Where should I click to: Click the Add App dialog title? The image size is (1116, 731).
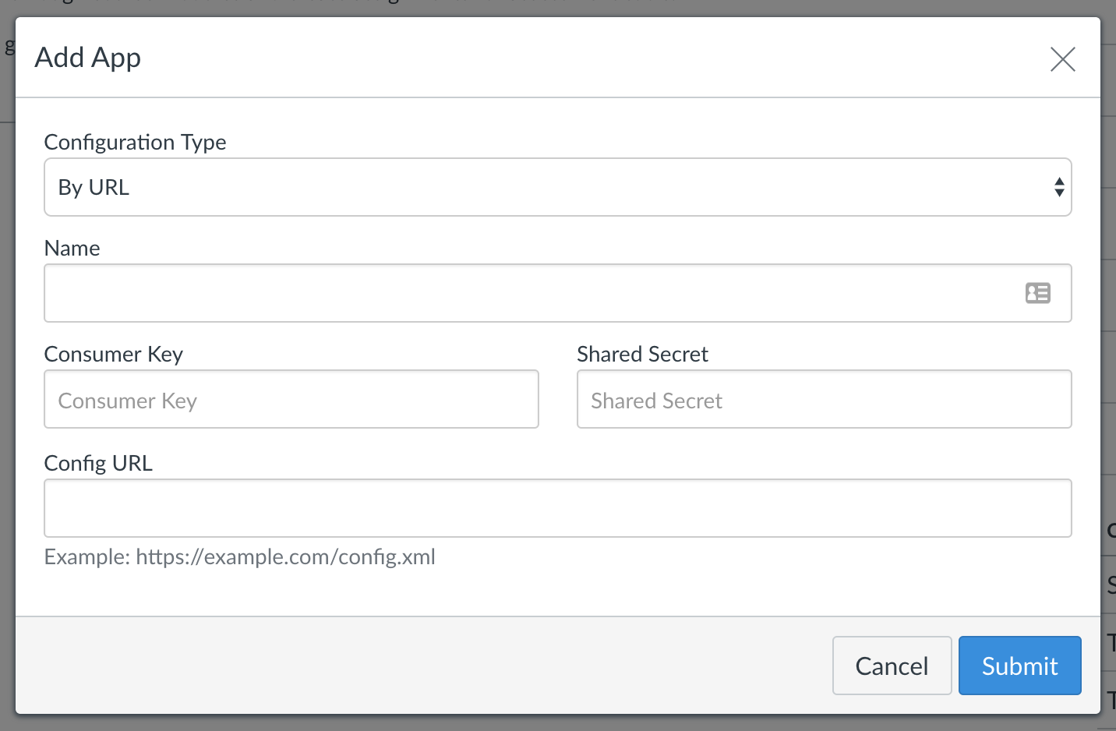pyautogui.click(x=88, y=58)
